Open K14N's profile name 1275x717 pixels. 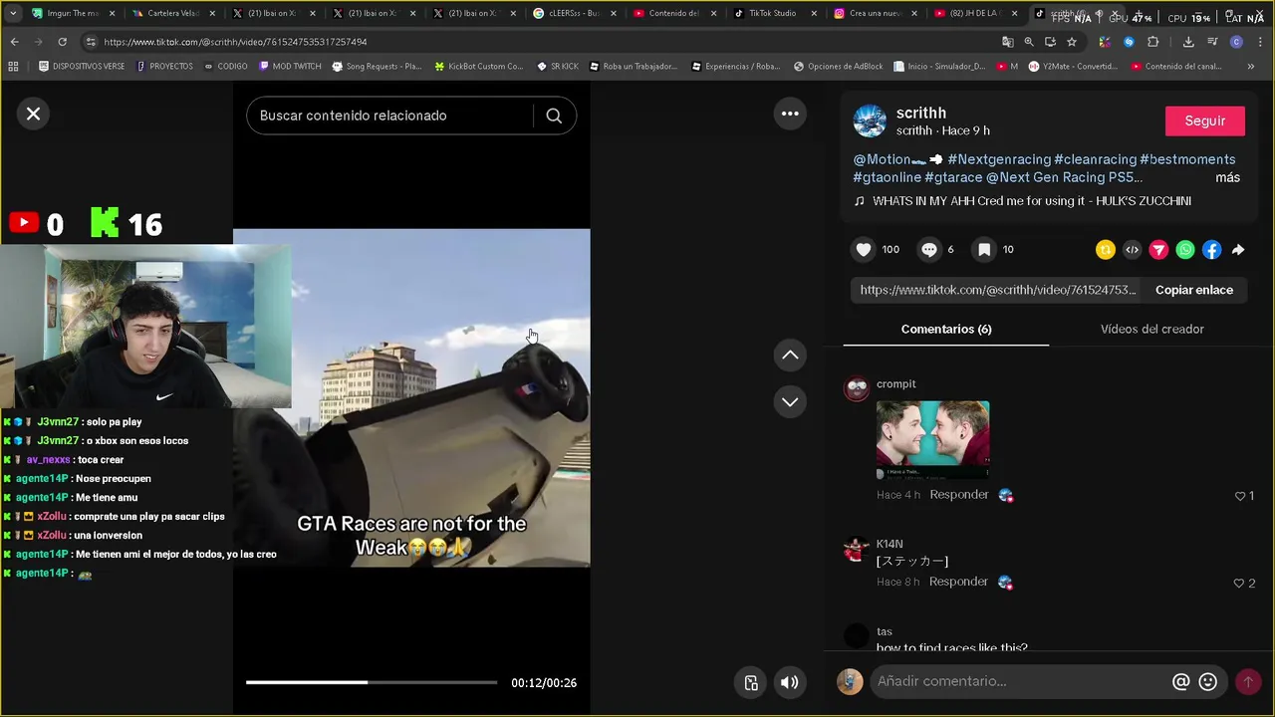coord(890,544)
